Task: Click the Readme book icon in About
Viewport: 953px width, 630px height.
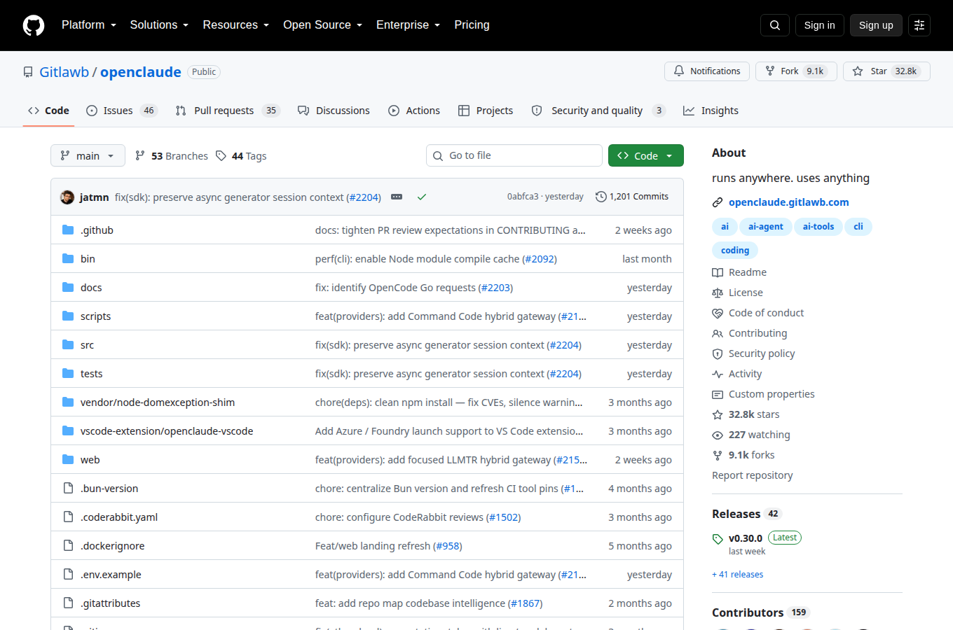Action: 718,272
